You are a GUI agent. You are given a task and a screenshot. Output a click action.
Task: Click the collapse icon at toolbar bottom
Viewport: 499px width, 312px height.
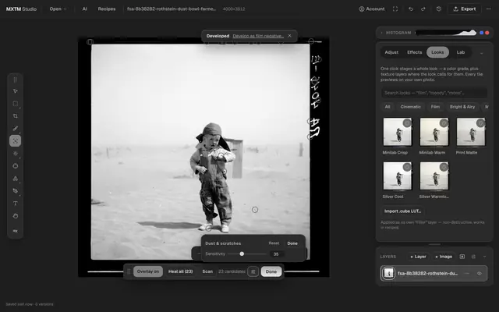click(x=16, y=231)
